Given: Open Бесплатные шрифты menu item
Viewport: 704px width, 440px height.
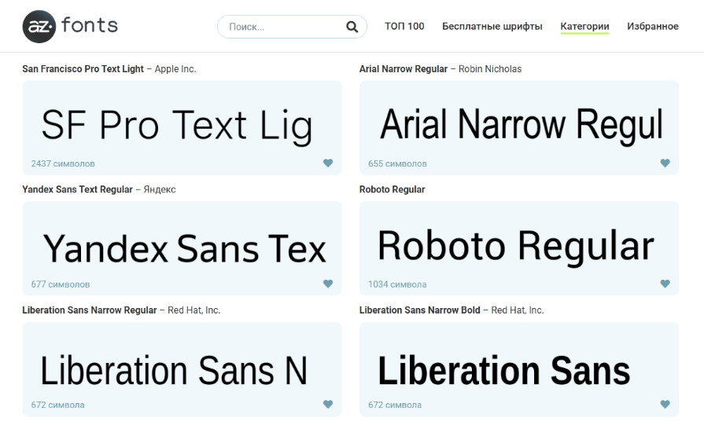Looking at the screenshot, I should [x=492, y=27].
